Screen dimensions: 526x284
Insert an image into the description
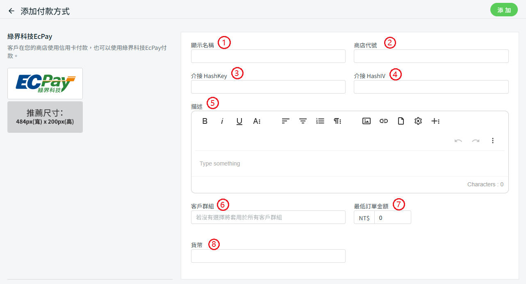(367, 121)
